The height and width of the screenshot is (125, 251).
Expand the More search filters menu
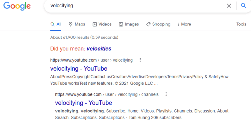pos(184,24)
